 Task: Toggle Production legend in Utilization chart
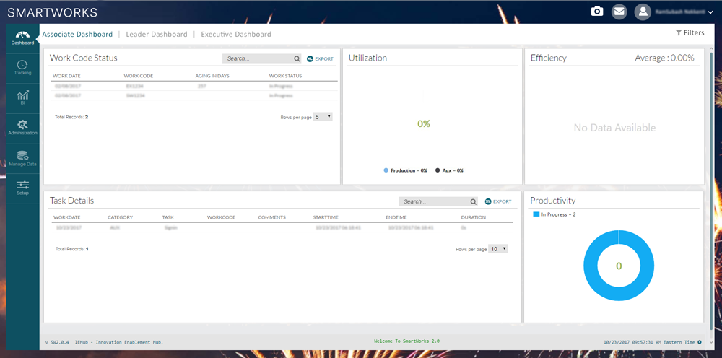406,170
